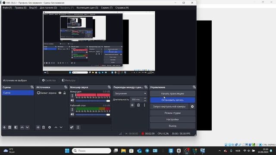Click the taskbar Поиск search box

click(x=91, y=151)
